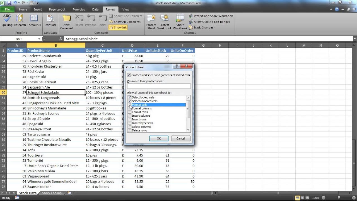Click Show/Hide Comment
The image size is (357, 201).
coord(126,16)
